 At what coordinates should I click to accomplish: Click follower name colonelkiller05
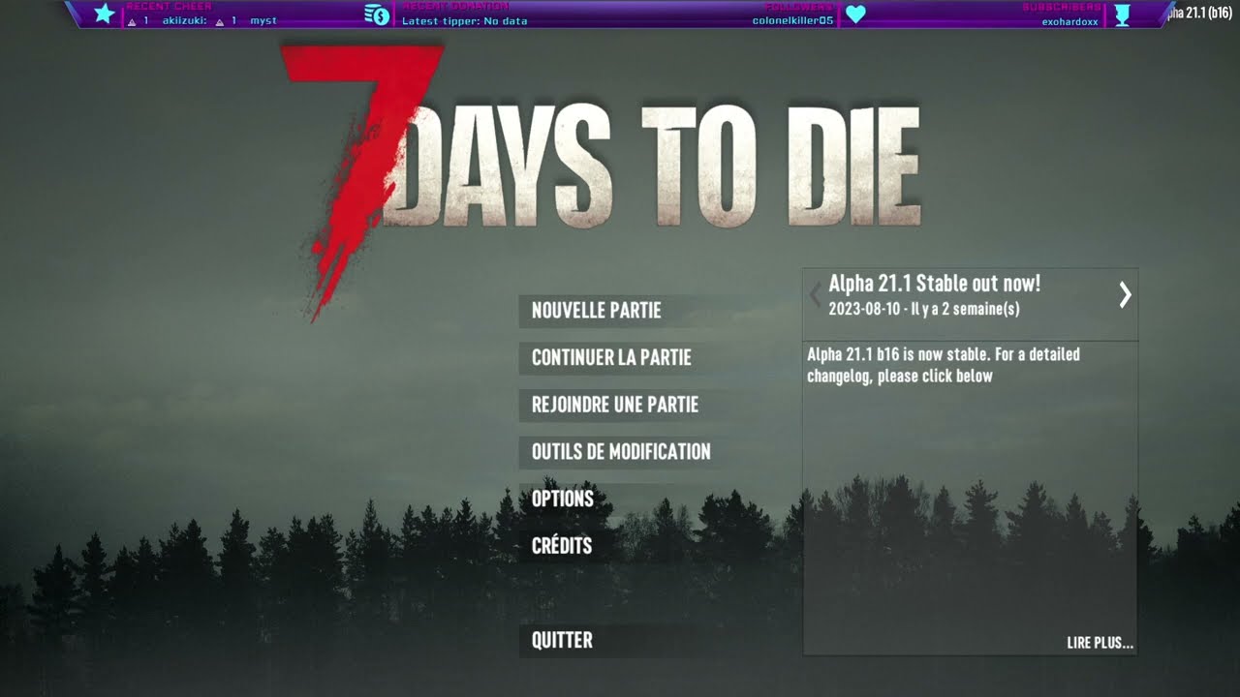792,20
